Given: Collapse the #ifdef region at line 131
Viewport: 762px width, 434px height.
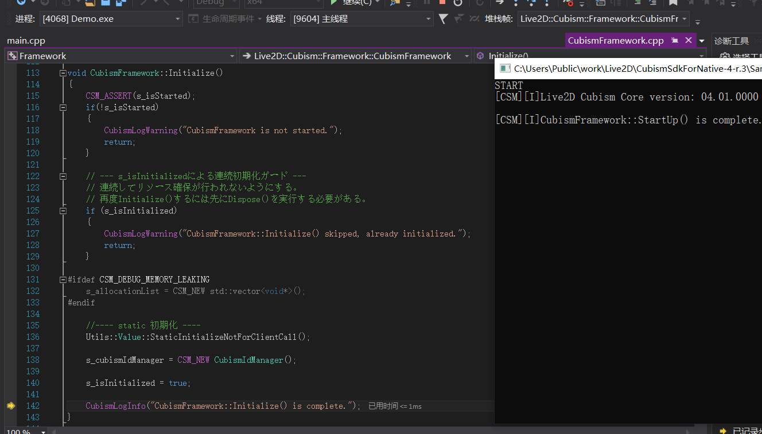Looking at the screenshot, I should [x=63, y=280].
